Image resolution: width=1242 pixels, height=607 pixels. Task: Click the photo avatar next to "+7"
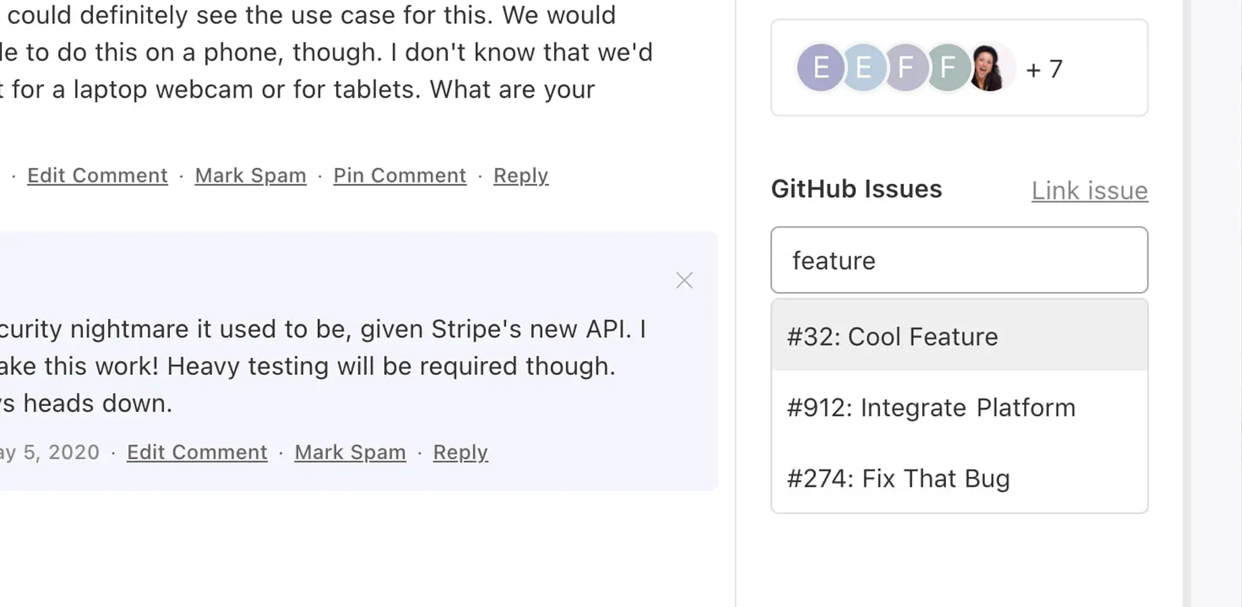pyautogui.click(x=989, y=67)
